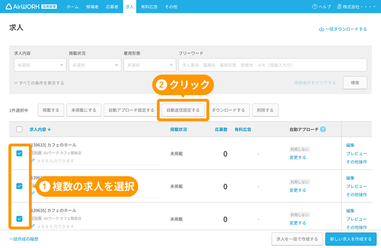Screen dimensions: 381x248
Task: Open the 雇用形態 filter dropdown
Action: (150, 65)
